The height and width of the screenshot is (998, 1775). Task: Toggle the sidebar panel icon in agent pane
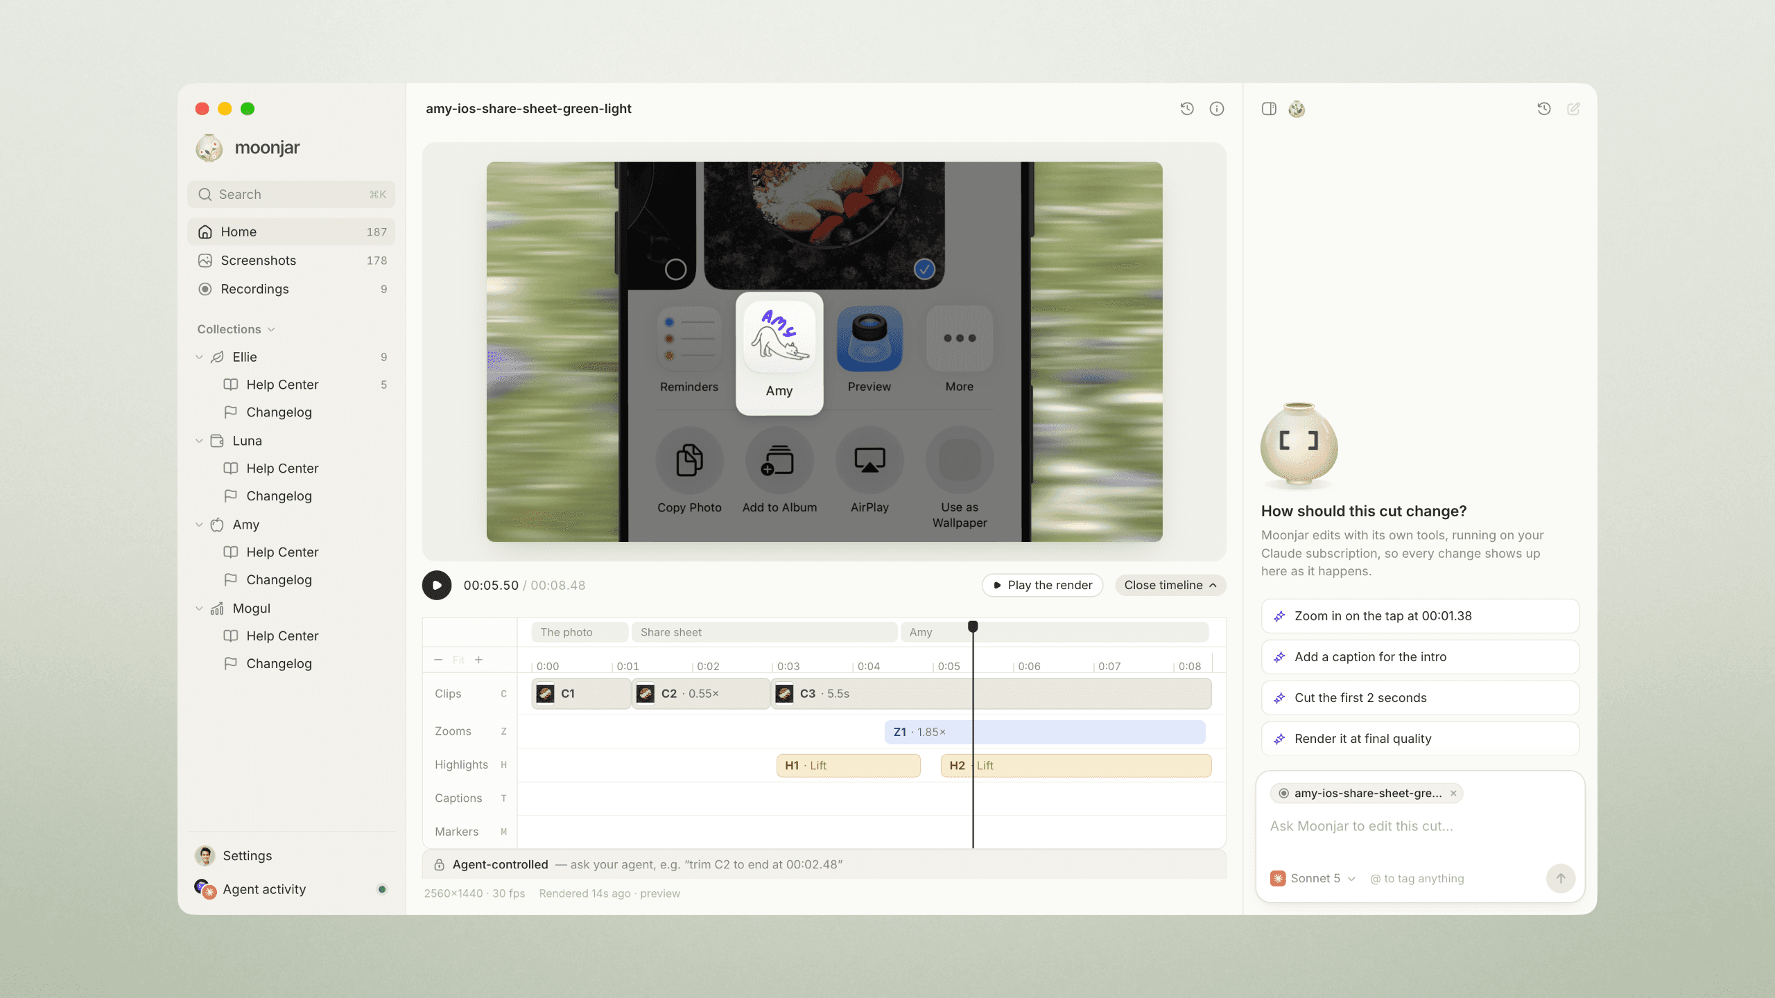coord(1269,109)
